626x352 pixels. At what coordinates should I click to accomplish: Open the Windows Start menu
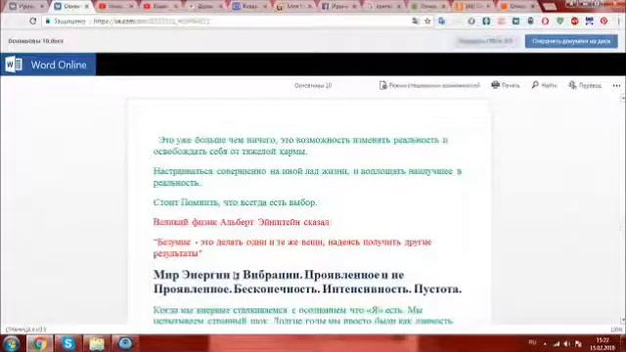click(x=11, y=343)
